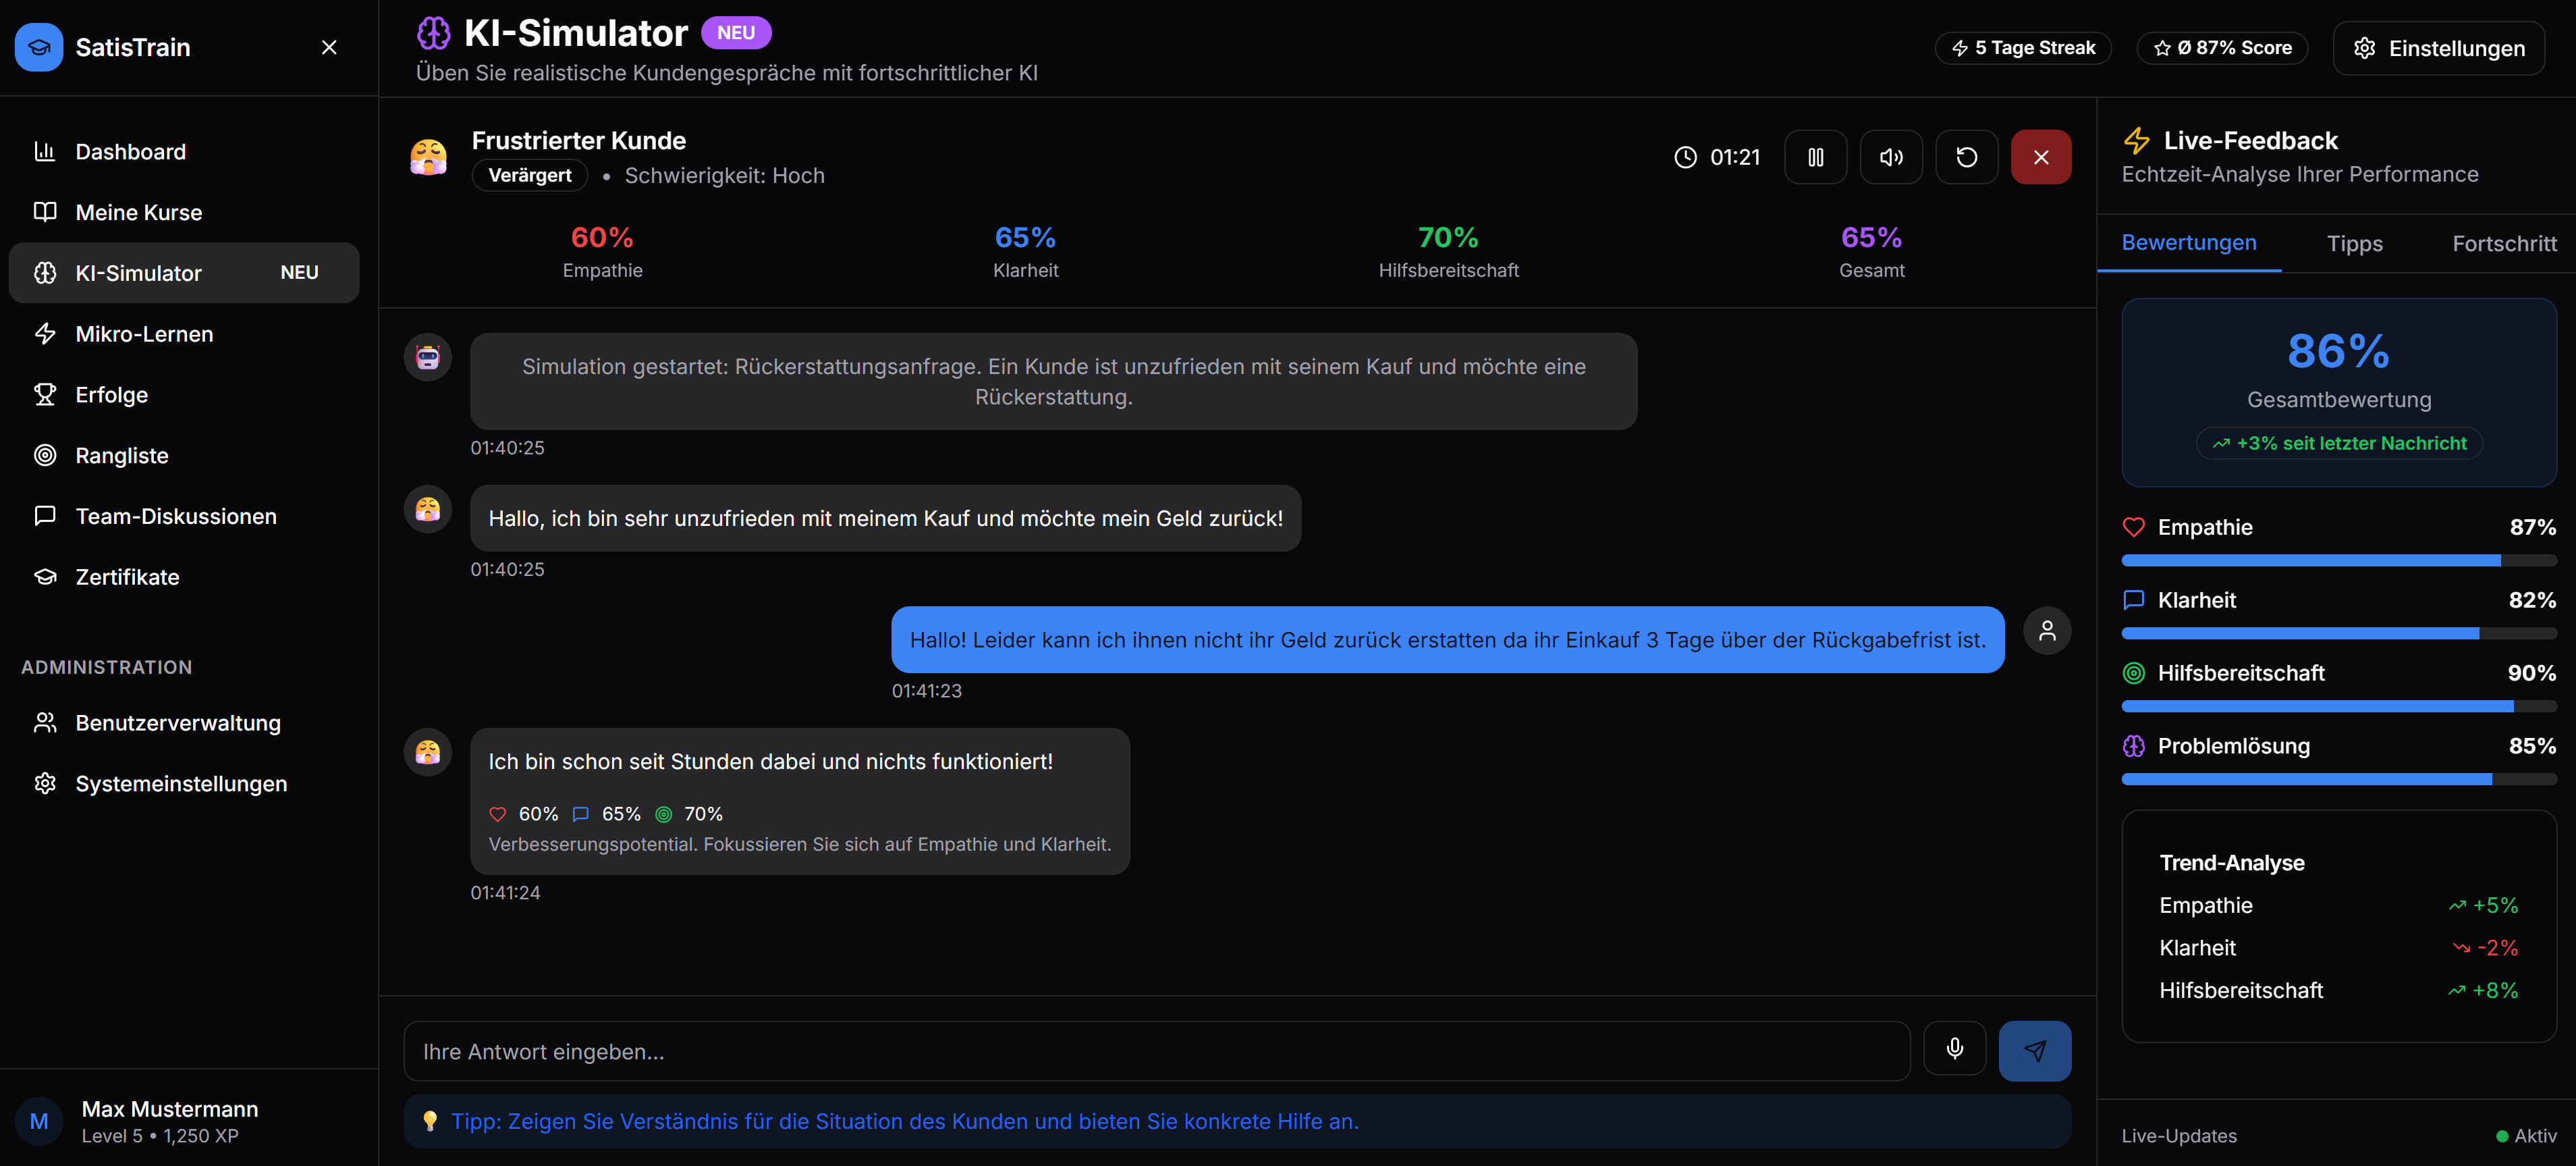Image resolution: width=2576 pixels, height=1166 pixels.
Task: Open Benutzerverwaltung admin page
Action: pos(184,723)
